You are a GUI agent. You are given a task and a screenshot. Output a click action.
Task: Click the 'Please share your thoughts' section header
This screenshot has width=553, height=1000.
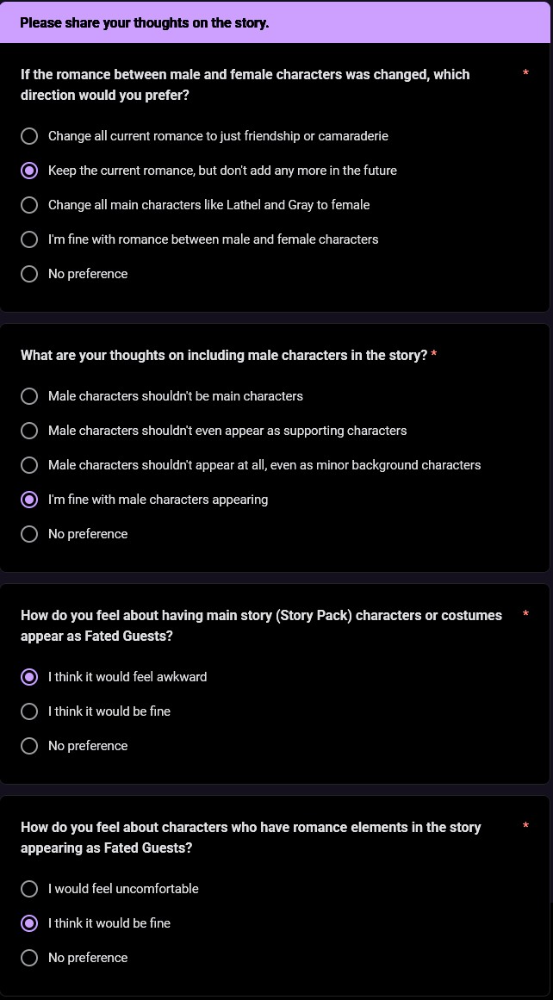145,23
